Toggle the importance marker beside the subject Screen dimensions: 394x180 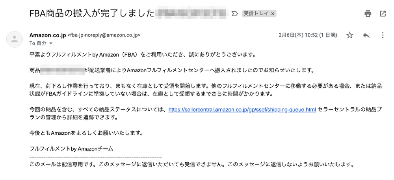(234, 13)
